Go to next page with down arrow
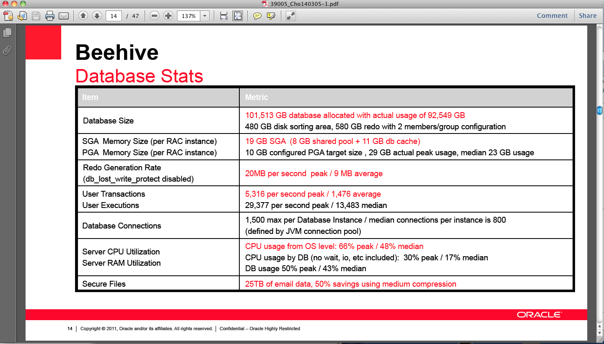Screen dimensions: 604x344 click(x=97, y=16)
